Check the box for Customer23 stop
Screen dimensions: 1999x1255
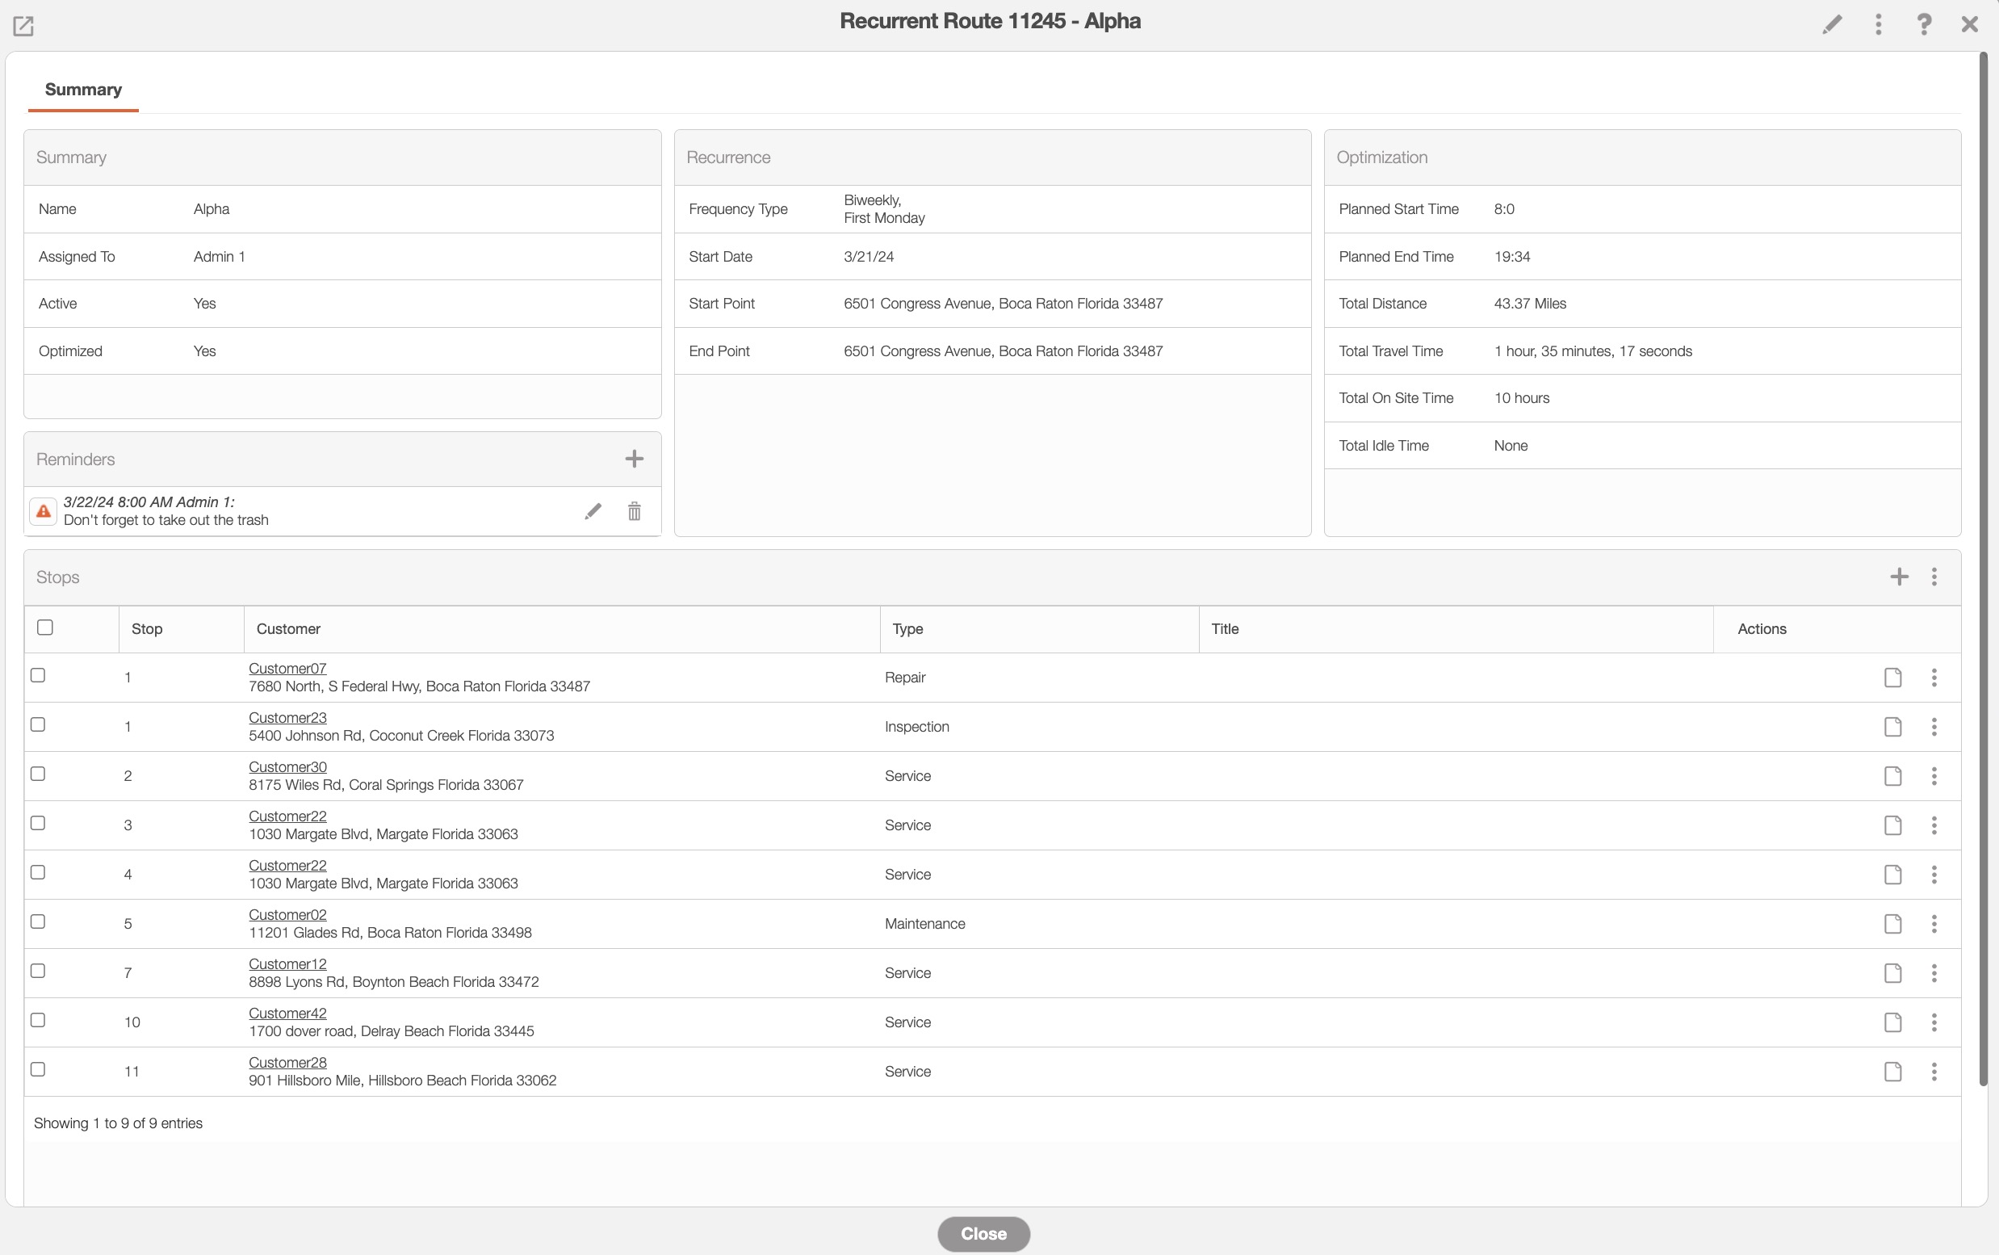pos(38,724)
